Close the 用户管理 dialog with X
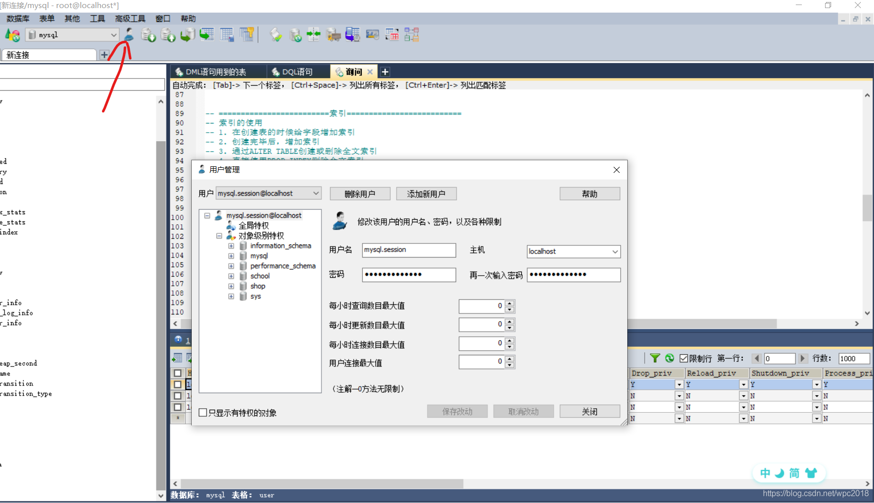This screenshot has width=874, height=503. pos(616,170)
